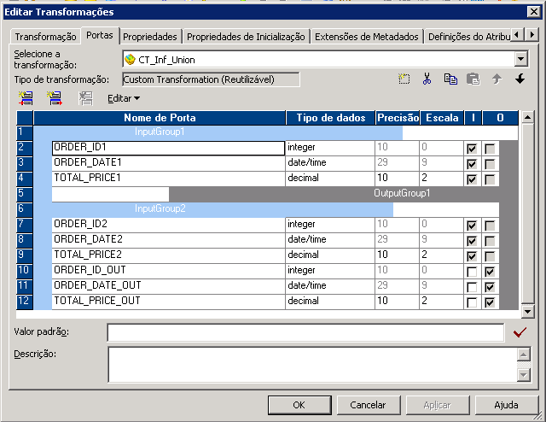This screenshot has width=546, height=422.
Task: Uncheck input checkbox for ORDER_ID1
Action: 472,149
